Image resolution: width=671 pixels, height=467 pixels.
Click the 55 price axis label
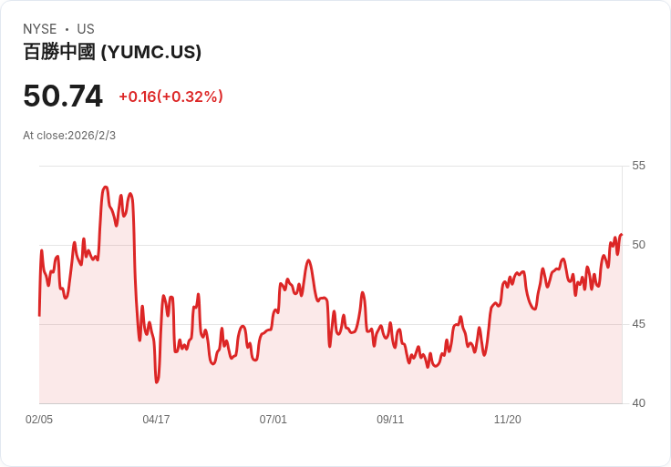pos(638,166)
